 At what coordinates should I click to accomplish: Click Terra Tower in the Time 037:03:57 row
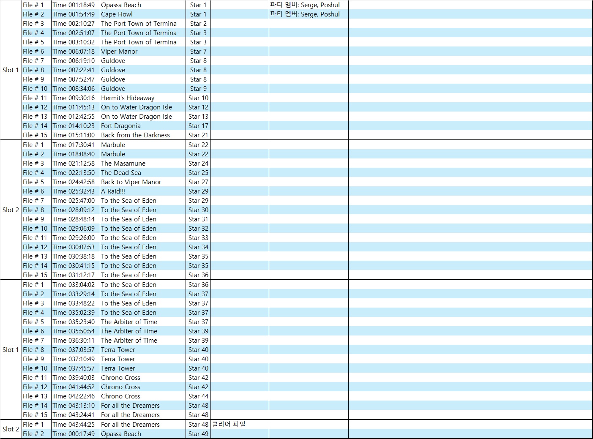pyautogui.click(x=143, y=350)
